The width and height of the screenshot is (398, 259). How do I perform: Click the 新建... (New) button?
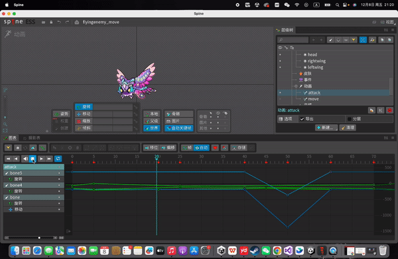pos(326,128)
